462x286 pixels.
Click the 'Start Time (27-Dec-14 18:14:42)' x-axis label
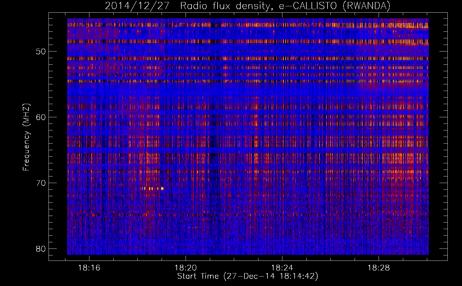click(x=248, y=276)
